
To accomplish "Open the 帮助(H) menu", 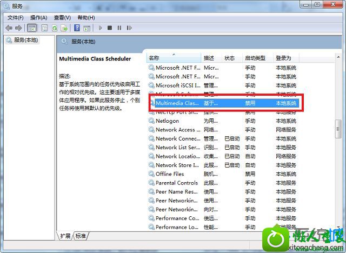I will pyautogui.click(x=86, y=17).
